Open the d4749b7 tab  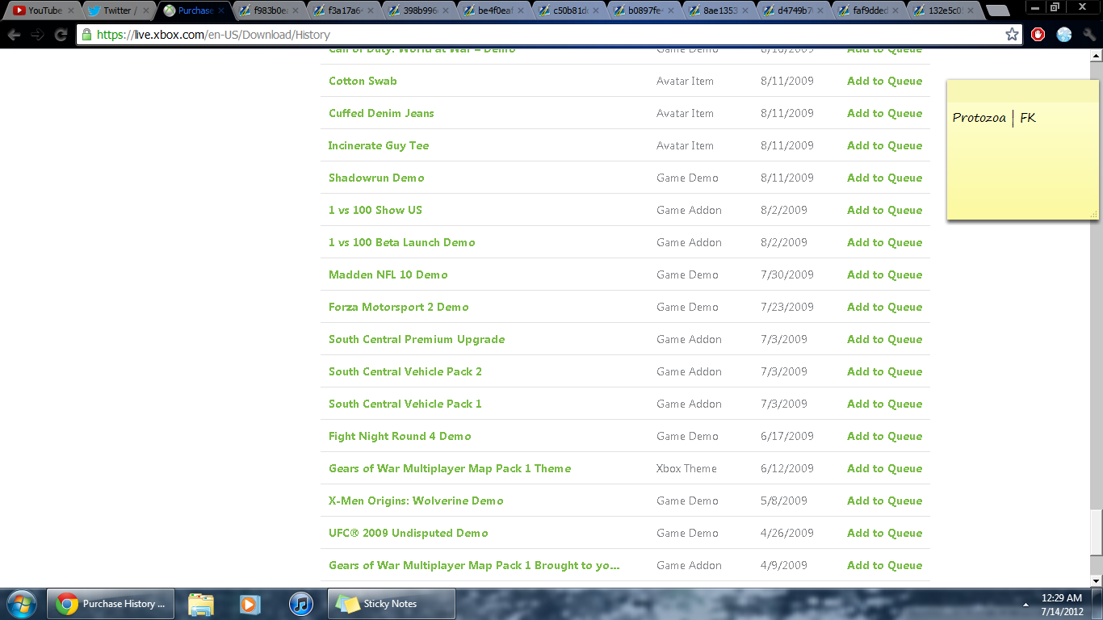(x=791, y=10)
